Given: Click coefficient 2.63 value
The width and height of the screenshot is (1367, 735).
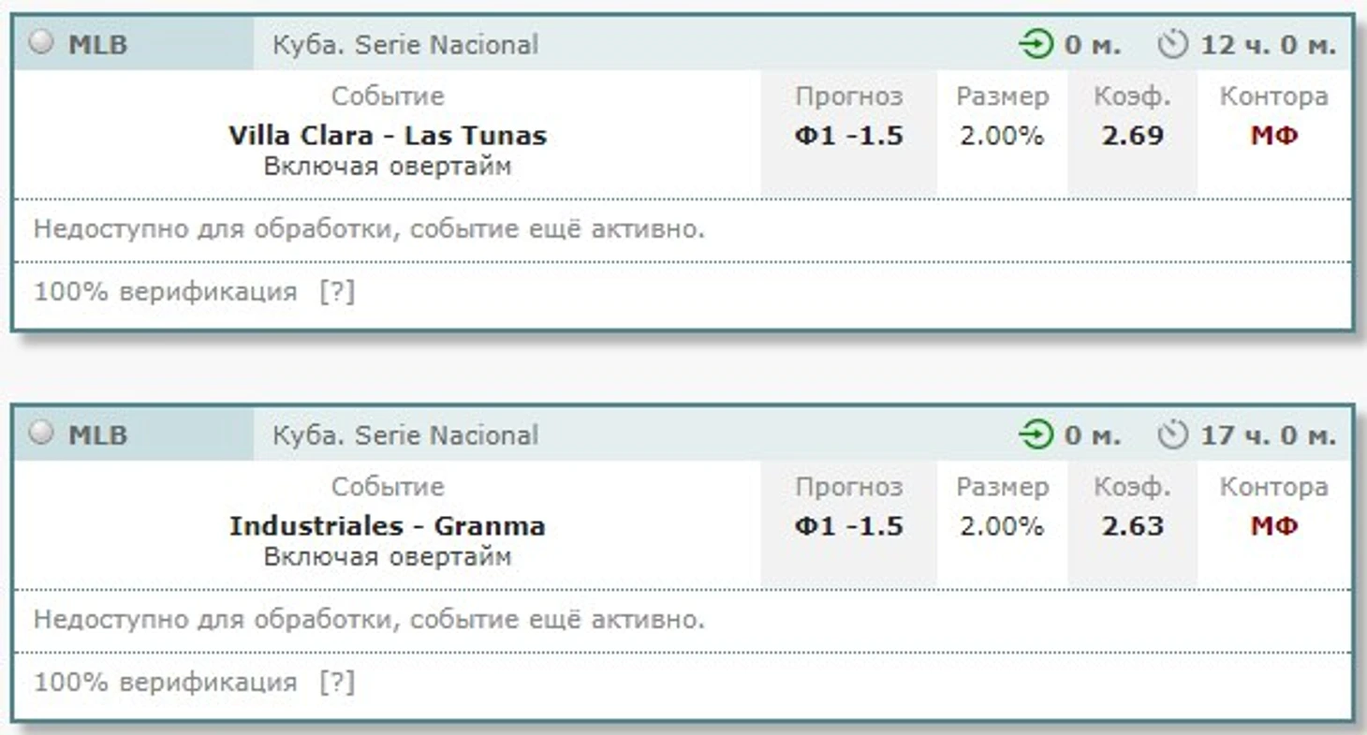Looking at the screenshot, I should 1132,526.
